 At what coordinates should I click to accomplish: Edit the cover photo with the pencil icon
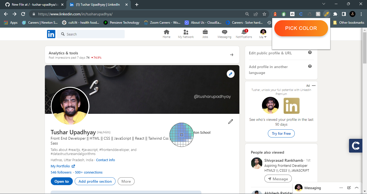[x=231, y=74]
